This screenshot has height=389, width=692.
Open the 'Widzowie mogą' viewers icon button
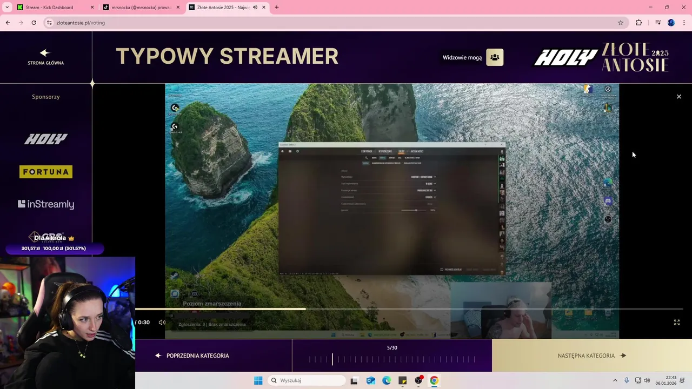pyautogui.click(x=495, y=57)
